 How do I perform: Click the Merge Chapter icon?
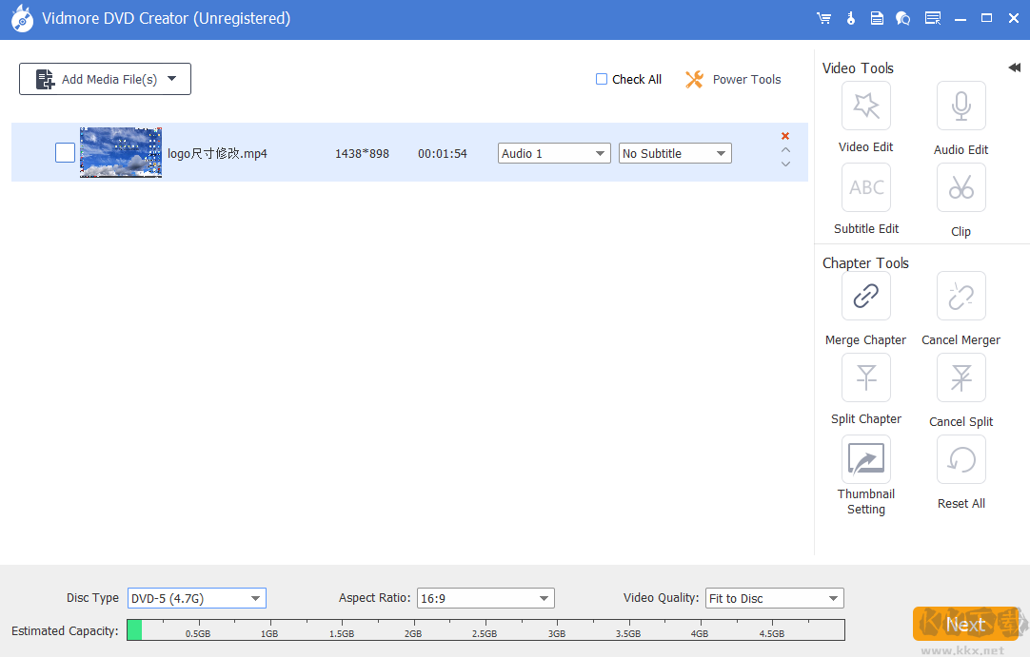coord(865,296)
